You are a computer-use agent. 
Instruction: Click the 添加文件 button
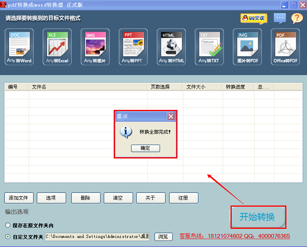tap(19, 198)
